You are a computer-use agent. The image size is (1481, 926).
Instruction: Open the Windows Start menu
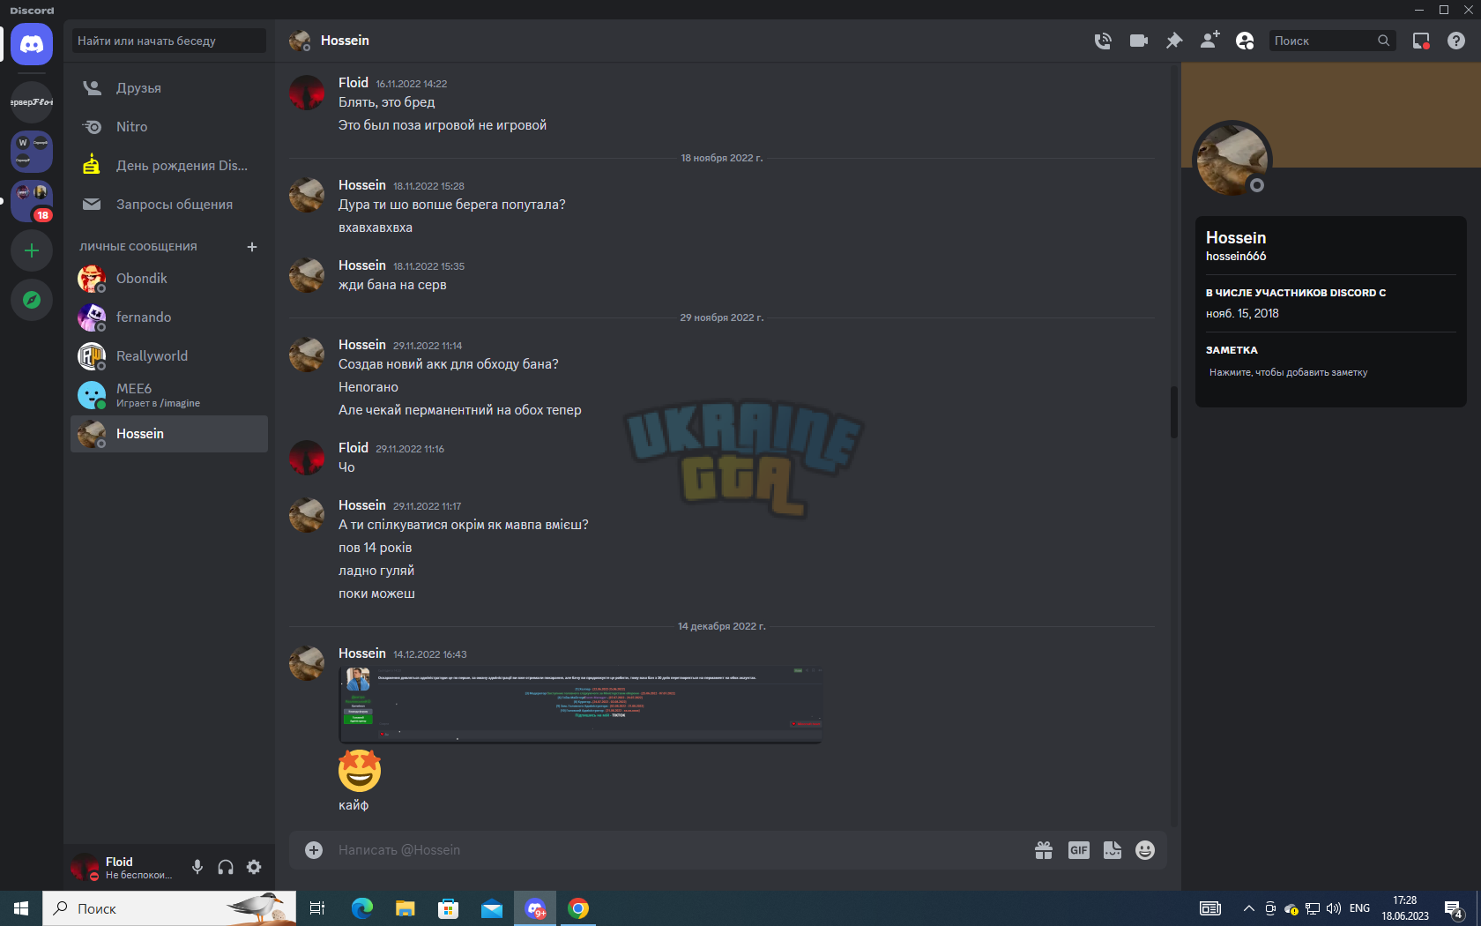pos(21,908)
